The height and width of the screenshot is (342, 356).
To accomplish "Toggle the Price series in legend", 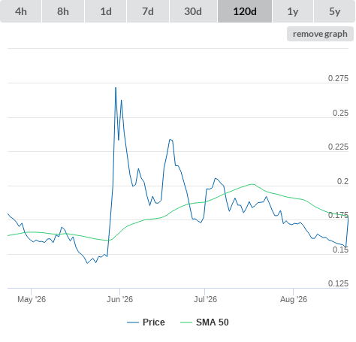I will point(154,322).
